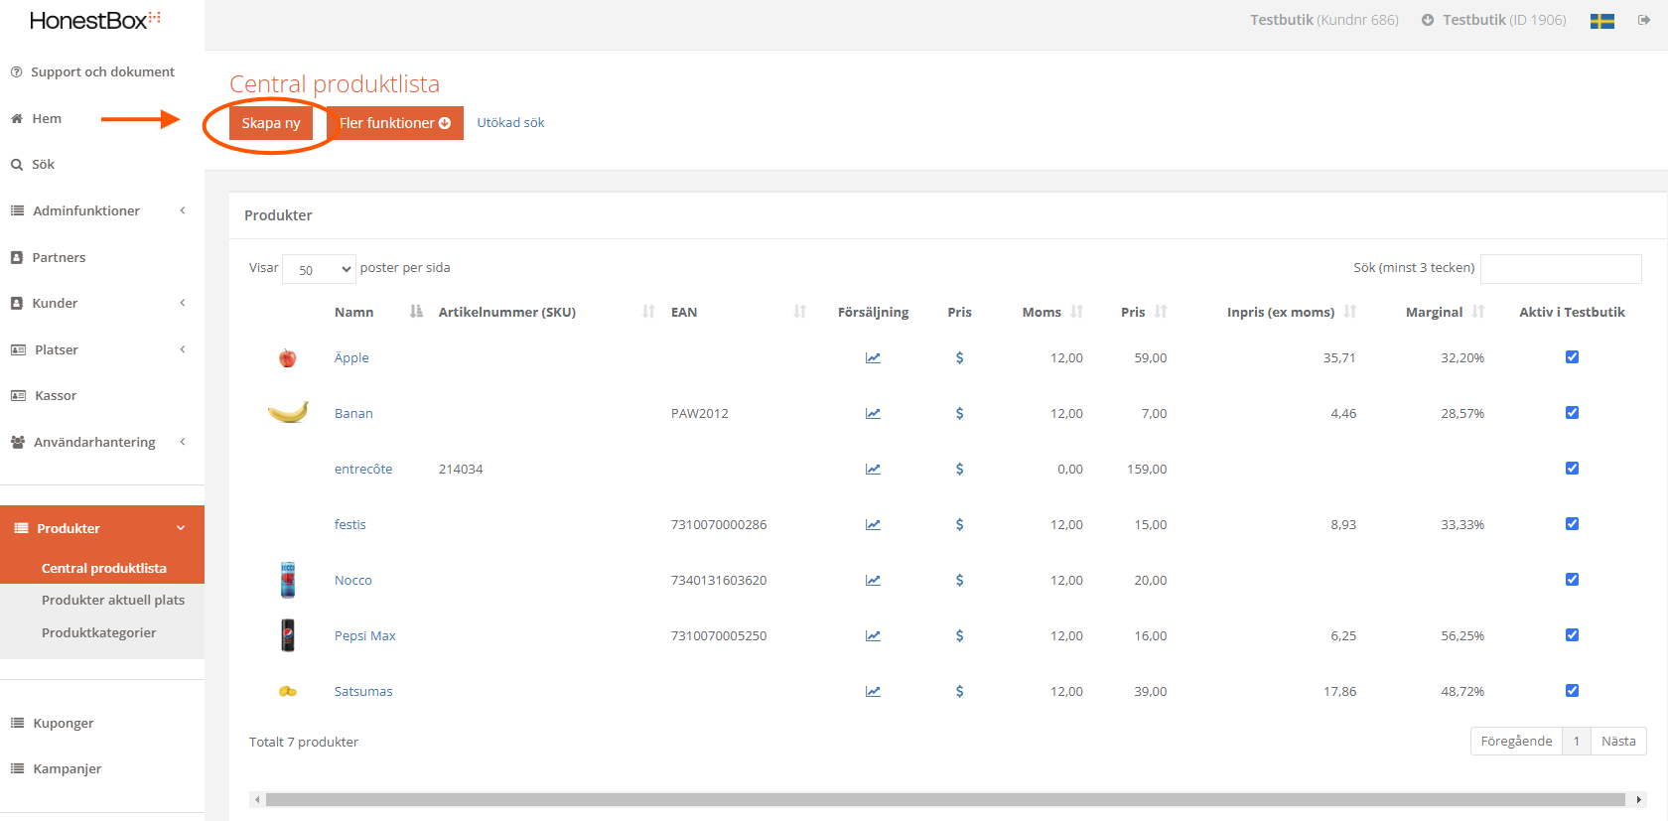
Task: Click the price dollar icon for Banan
Action: click(x=959, y=414)
